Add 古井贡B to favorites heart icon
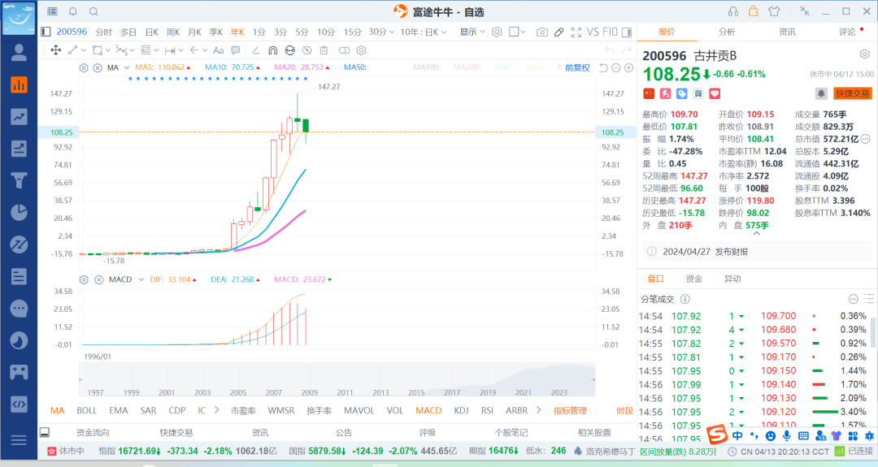This screenshot has height=467, width=878. [715, 93]
